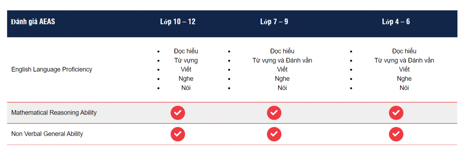Viewport: 467px width, 155px height.
Task: Select the 'Lớp 4 – 6' column header
Action: point(396,22)
